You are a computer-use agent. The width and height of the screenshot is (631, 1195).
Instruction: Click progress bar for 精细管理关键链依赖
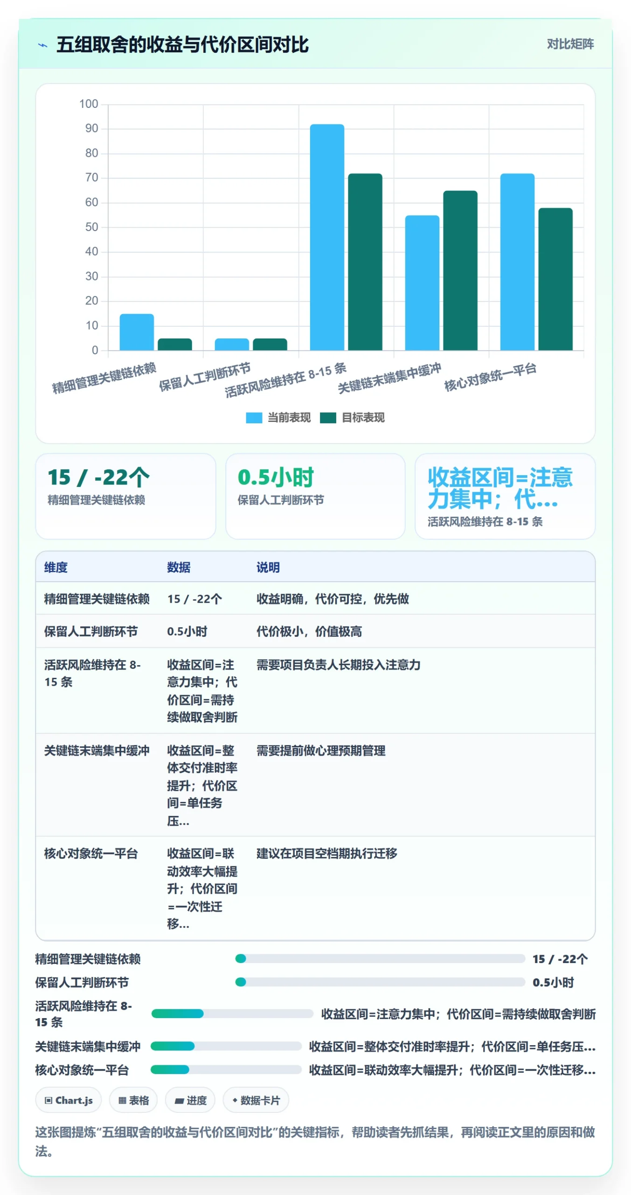coord(380,958)
